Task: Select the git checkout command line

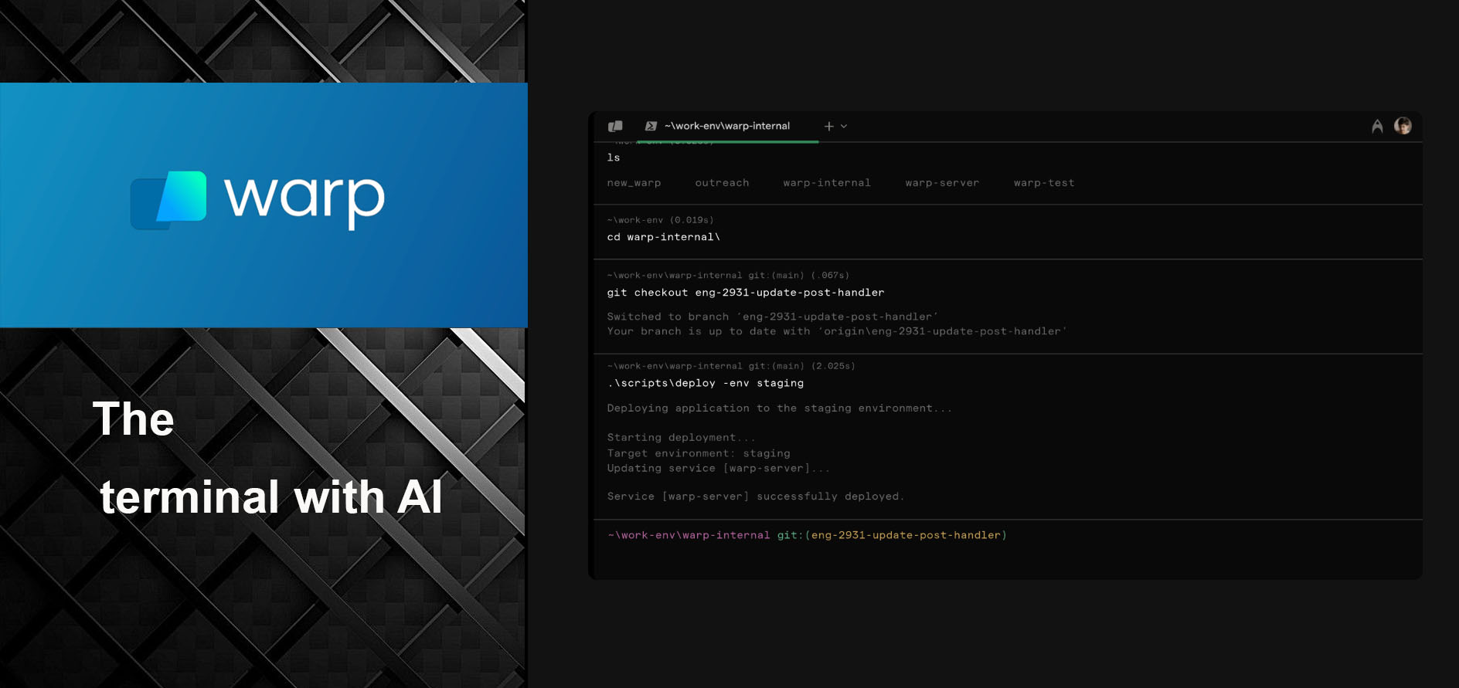Action: (x=746, y=293)
